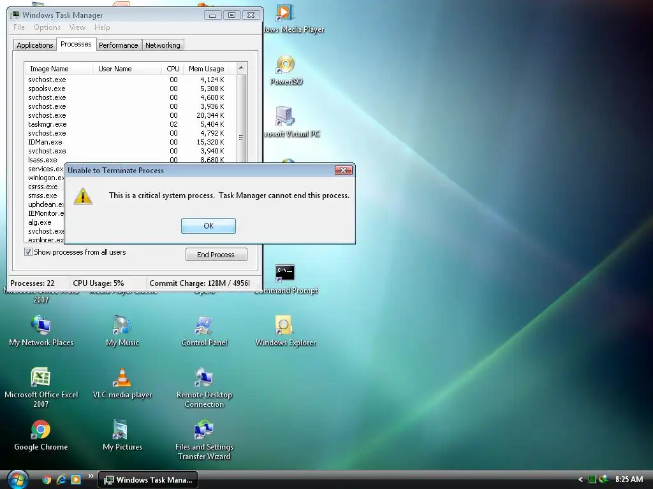Switch to the Applications tab
This screenshot has width=653, height=489.
click(35, 45)
